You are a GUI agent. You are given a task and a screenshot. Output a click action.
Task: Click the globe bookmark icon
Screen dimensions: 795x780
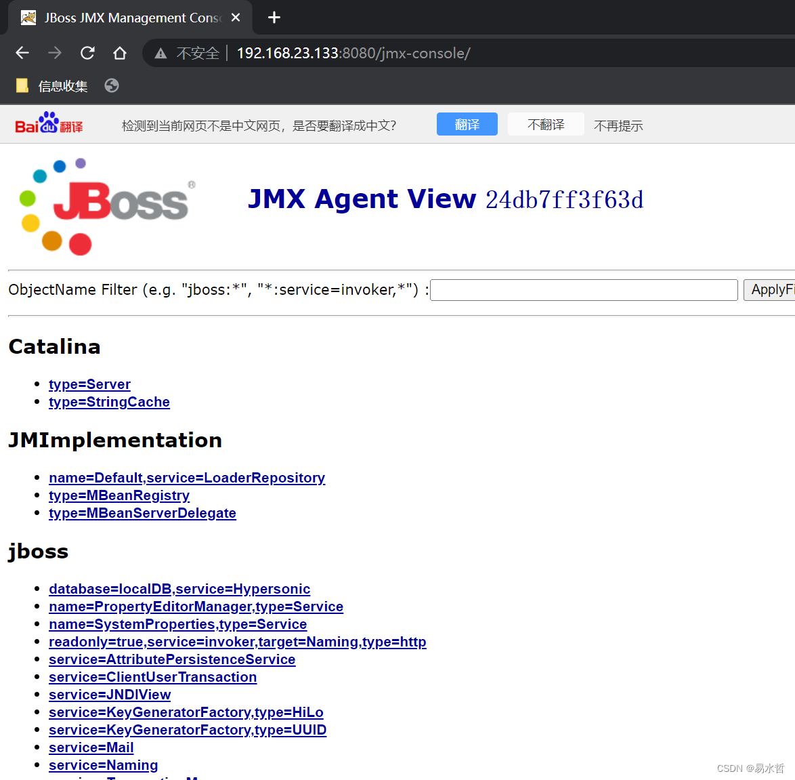pos(112,86)
